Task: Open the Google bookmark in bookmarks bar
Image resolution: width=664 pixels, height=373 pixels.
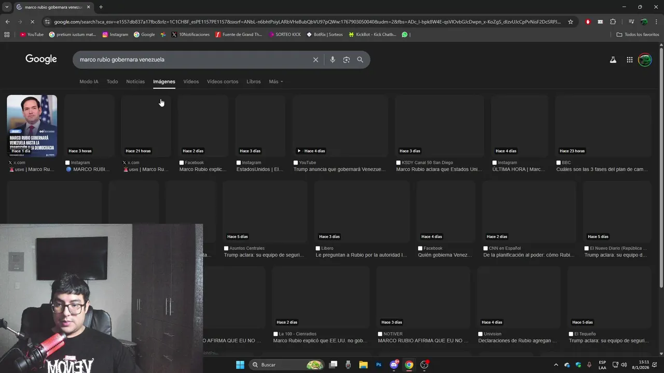Action: pyautogui.click(x=144, y=35)
